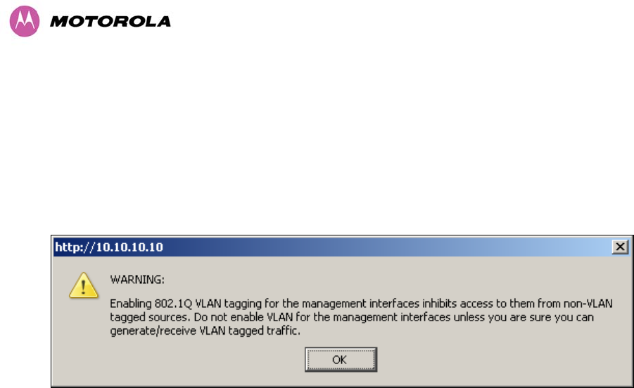Click the pink Motorola M logo

[24, 22]
